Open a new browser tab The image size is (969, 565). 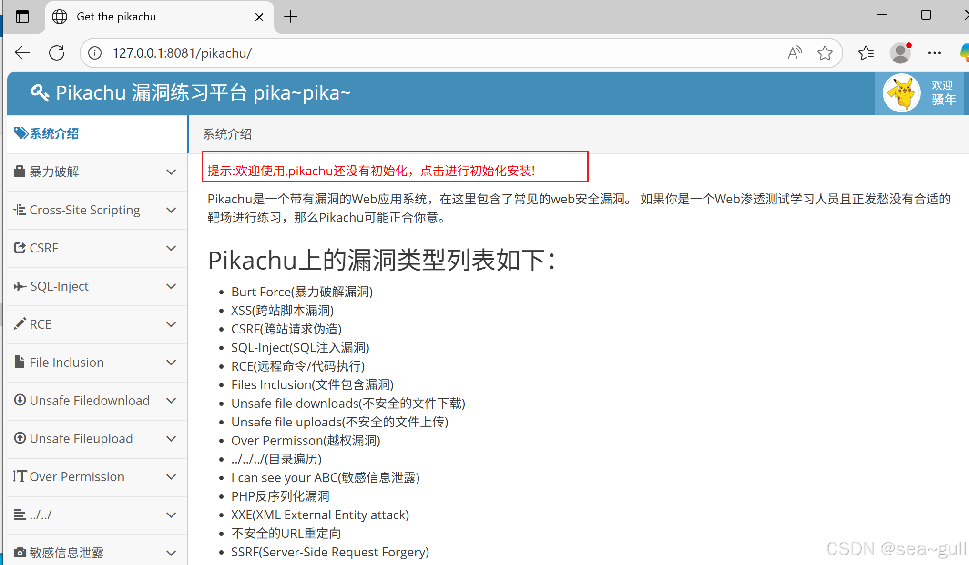click(291, 17)
